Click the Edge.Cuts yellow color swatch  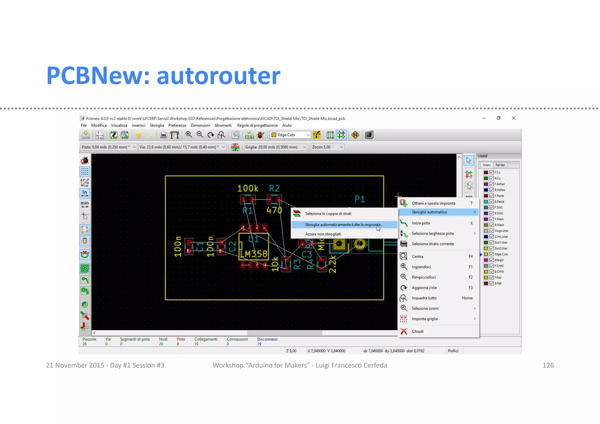(x=486, y=254)
